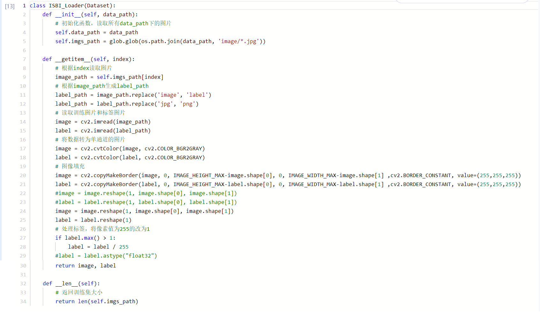This screenshot has width=540, height=315.
Task: Click the __init__ method name
Action: click(68, 14)
